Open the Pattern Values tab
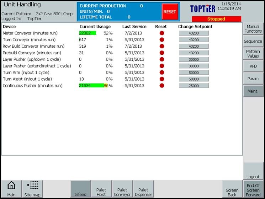The image size is (265, 199). tap(253, 54)
